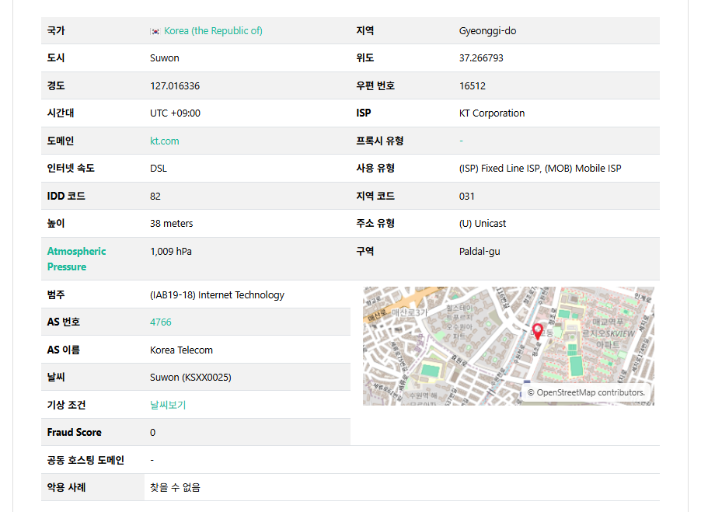The image size is (715, 512).
Task: Click the South Korea flag icon
Action: 155,31
